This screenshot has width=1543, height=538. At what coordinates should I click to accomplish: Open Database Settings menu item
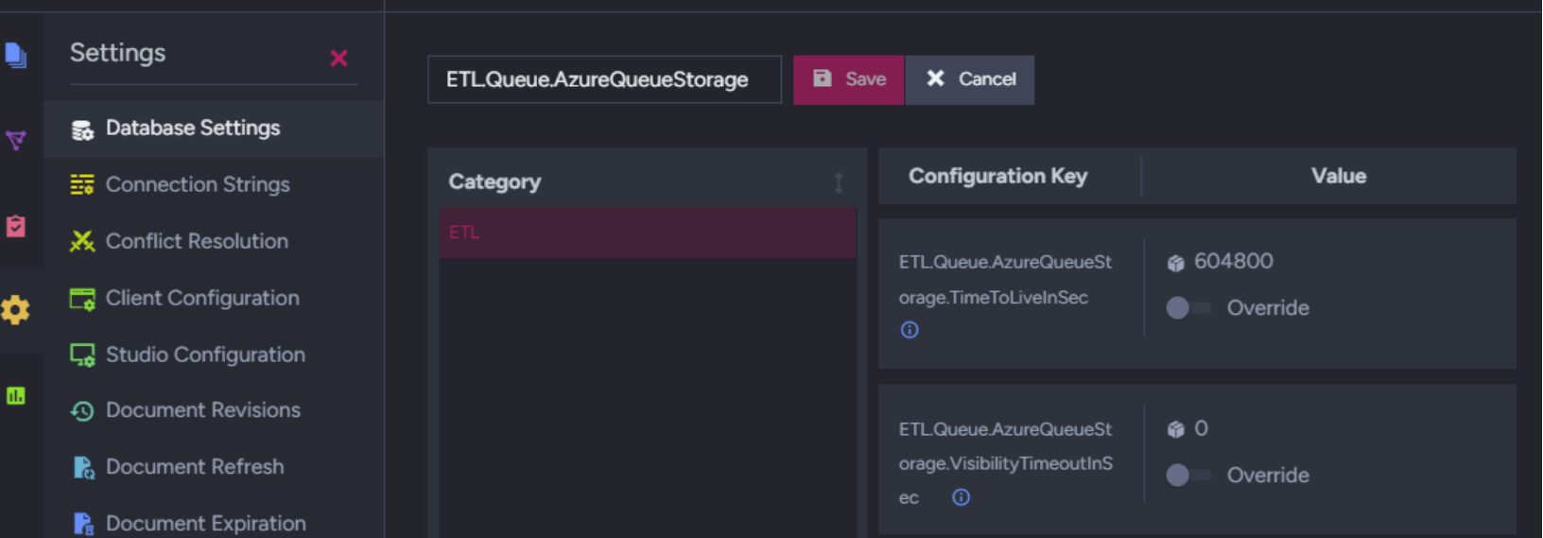[214, 129]
